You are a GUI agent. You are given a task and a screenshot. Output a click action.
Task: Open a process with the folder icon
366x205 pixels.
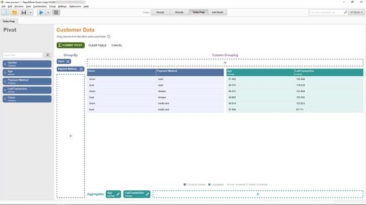coord(14,13)
